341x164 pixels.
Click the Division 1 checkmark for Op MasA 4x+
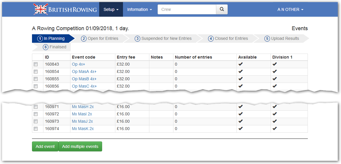(x=275, y=71)
